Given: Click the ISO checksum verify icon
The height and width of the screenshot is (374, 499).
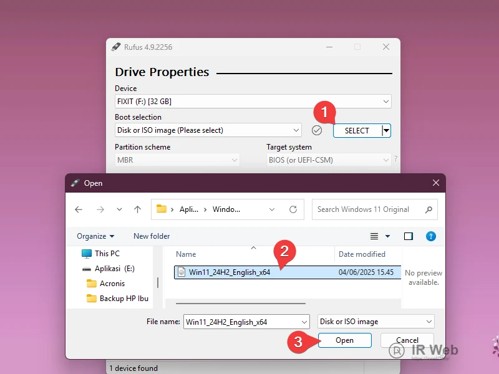Looking at the screenshot, I should pyautogui.click(x=317, y=130).
